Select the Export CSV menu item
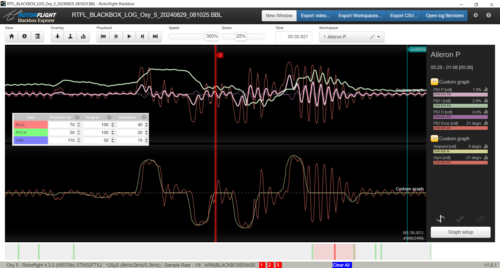 click(404, 16)
